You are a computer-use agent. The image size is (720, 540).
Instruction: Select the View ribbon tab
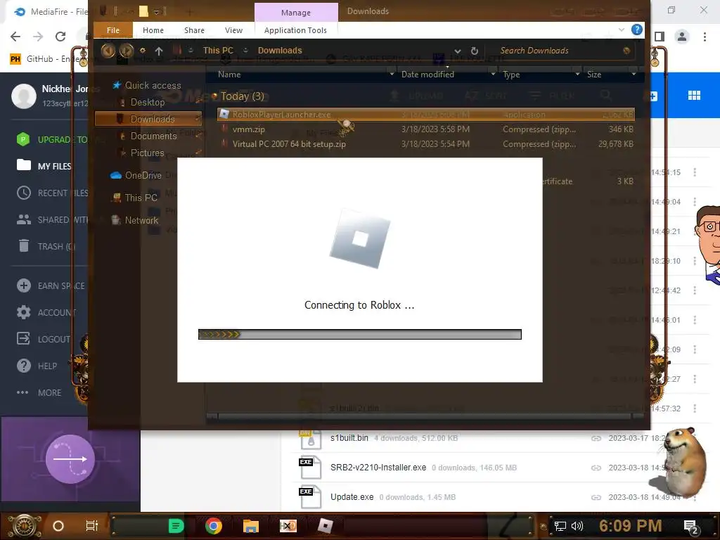pyautogui.click(x=233, y=30)
